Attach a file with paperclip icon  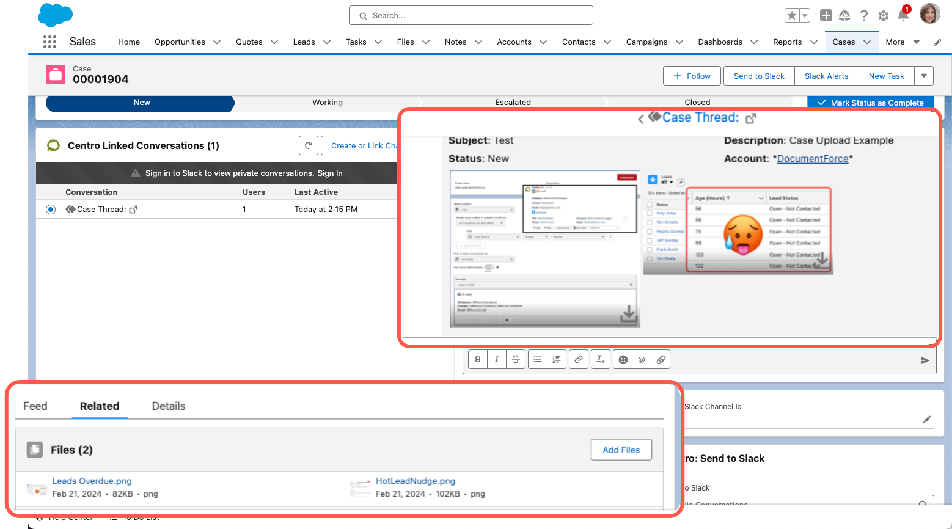point(661,359)
